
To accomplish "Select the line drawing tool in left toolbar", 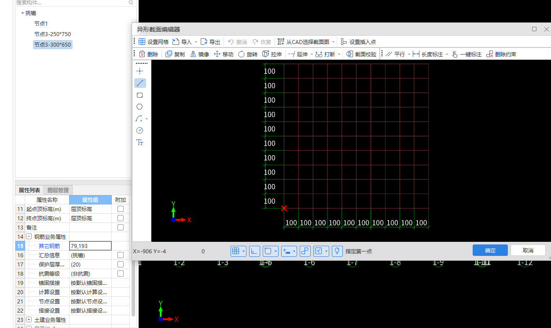I will 140,83.
